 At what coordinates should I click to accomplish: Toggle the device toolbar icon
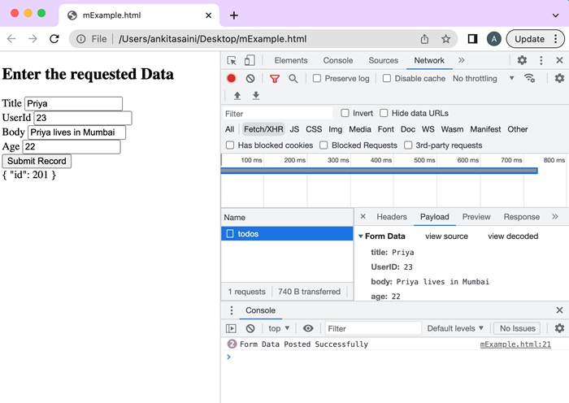250,60
